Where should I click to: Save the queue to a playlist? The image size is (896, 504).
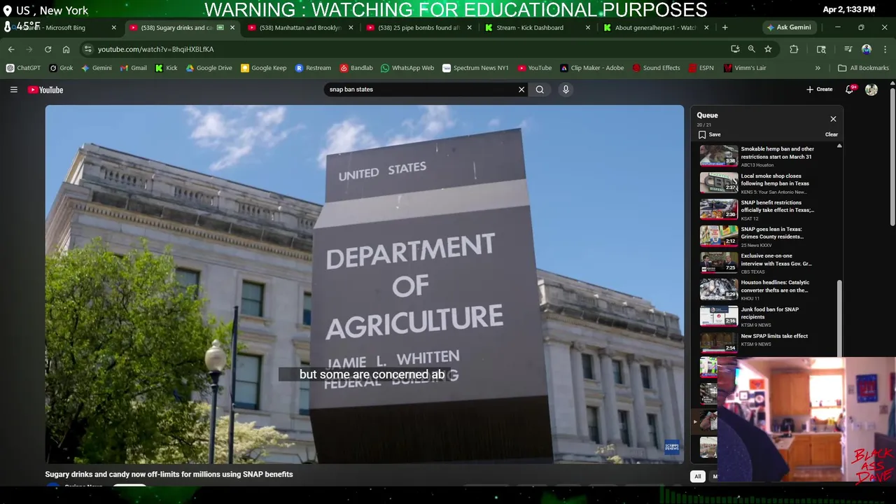click(709, 134)
